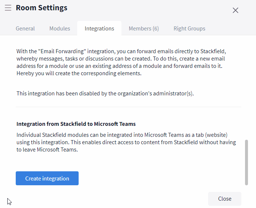Open the Right Groups tab
Image resolution: width=256 pixels, height=208 pixels.
pos(189,29)
